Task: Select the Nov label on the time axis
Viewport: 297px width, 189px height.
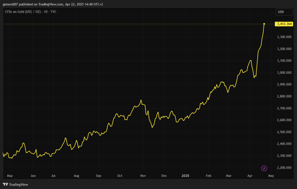Action: click(x=143, y=176)
